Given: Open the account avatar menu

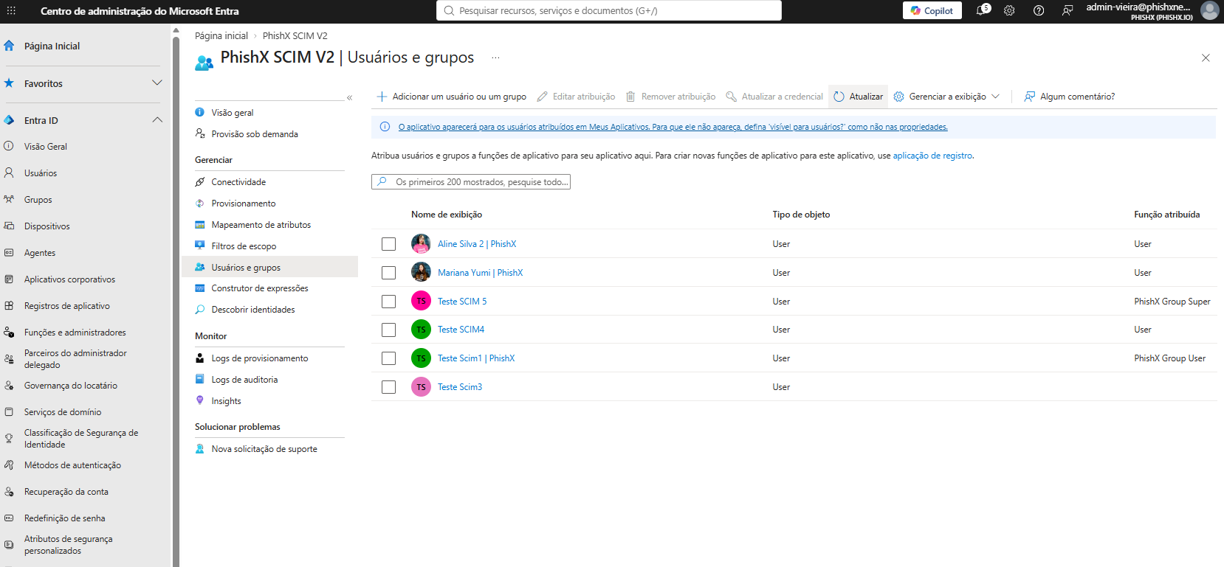Looking at the screenshot, I should 1209,10.
